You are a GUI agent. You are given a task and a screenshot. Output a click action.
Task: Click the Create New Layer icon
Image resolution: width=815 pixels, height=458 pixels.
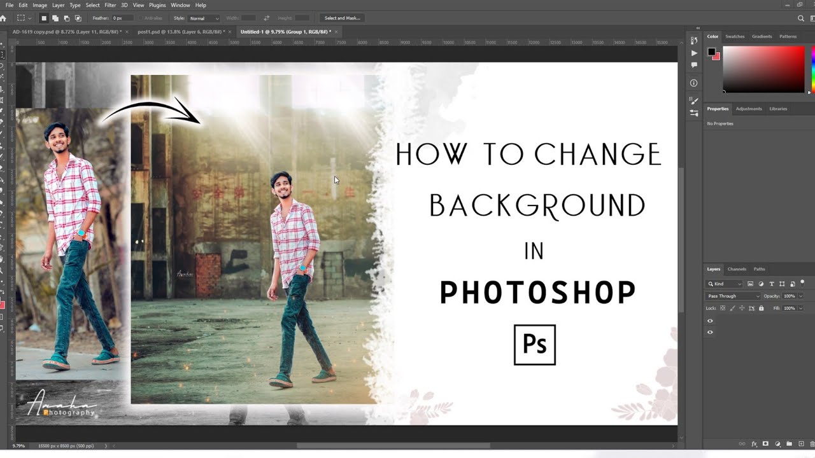coord(800,443)
